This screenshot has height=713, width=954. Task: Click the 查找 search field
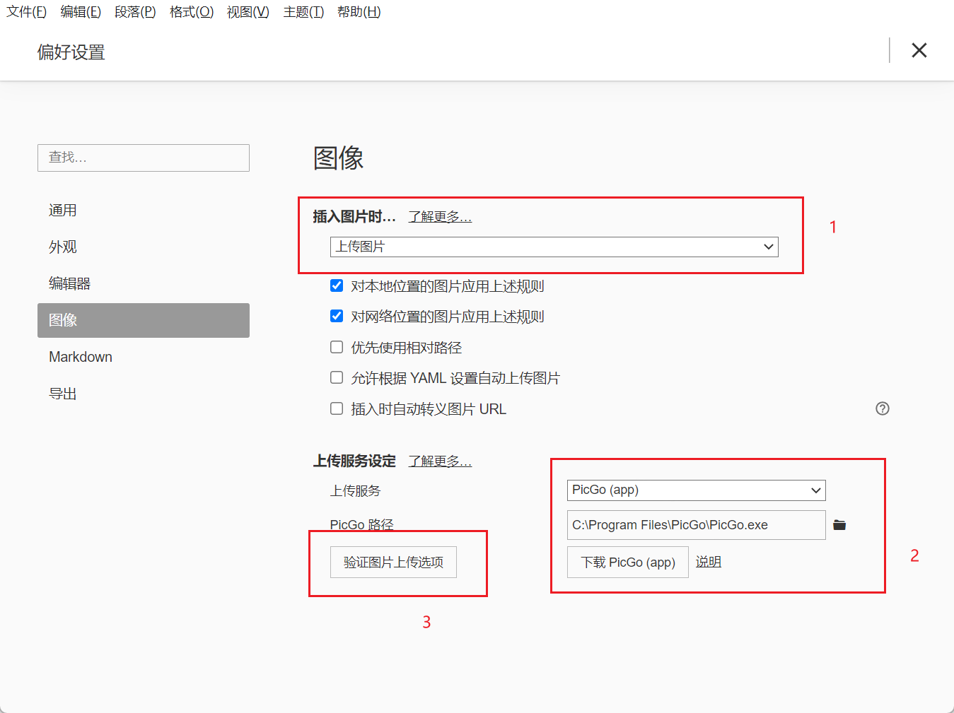[144, 158]
